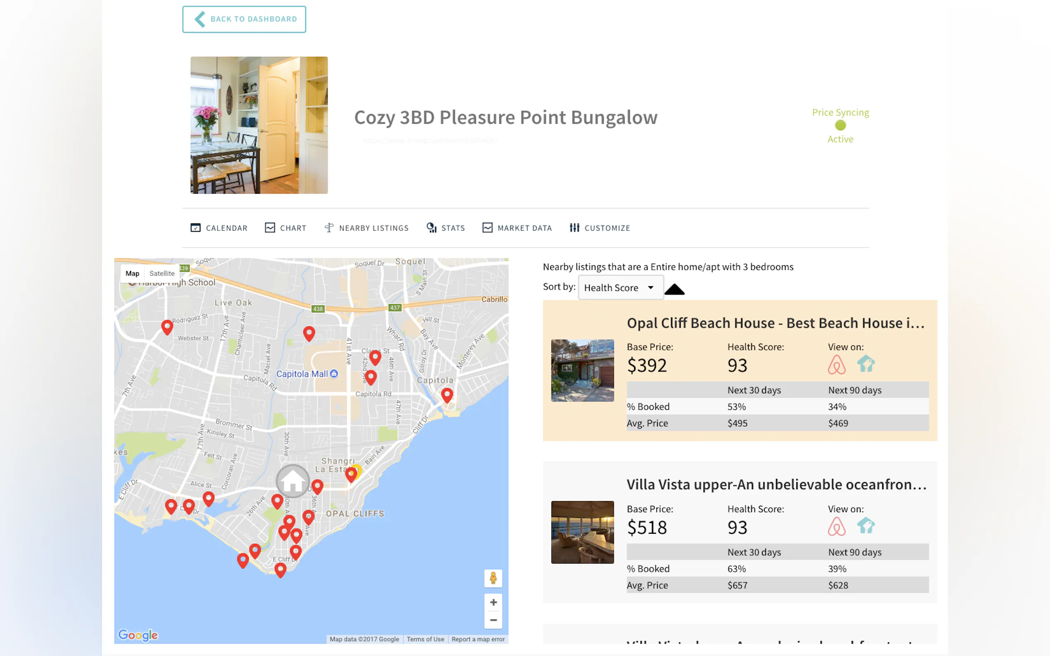Open the teal house icon for Opal Cliff listing
Screen dimensions: 1050x656
pos(866,364)
